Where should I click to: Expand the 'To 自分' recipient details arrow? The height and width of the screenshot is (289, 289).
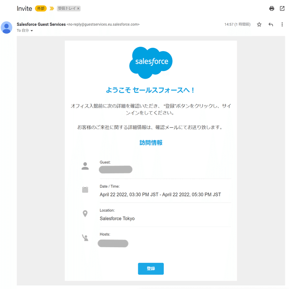(x=32, y=31)
